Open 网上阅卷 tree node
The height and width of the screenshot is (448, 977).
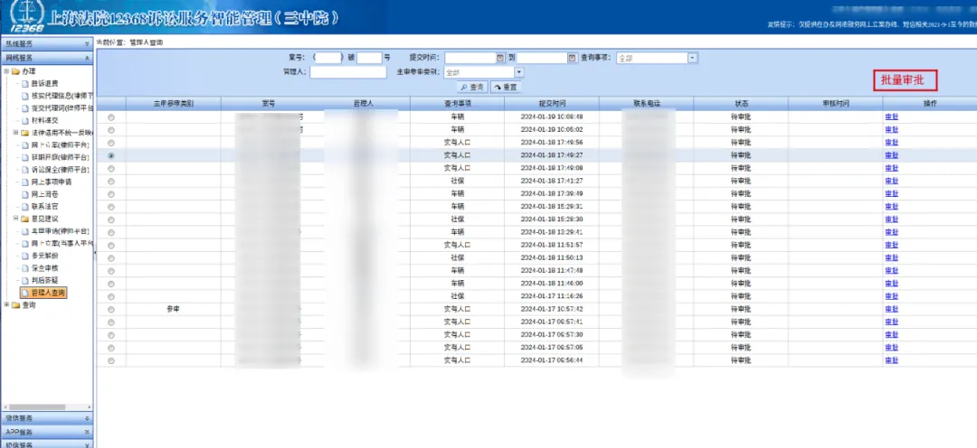[x=44, y=194]
